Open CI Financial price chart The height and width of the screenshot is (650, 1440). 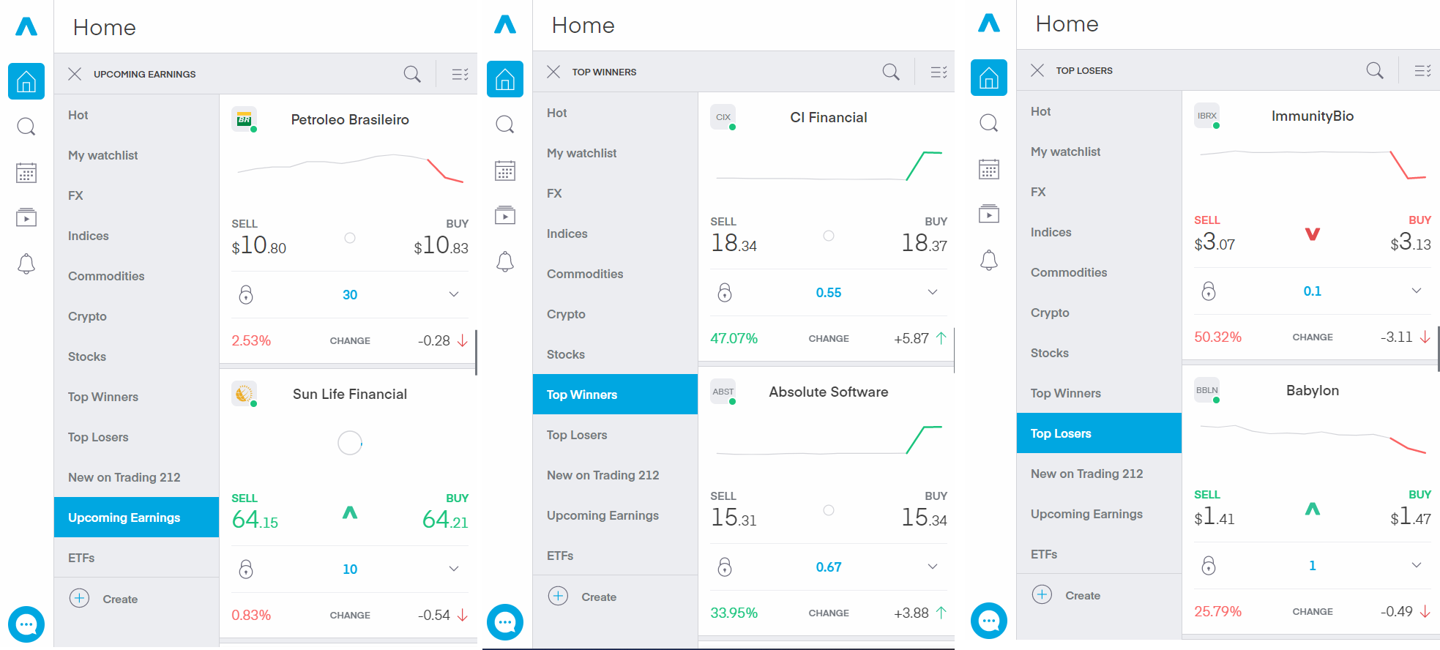829,167
